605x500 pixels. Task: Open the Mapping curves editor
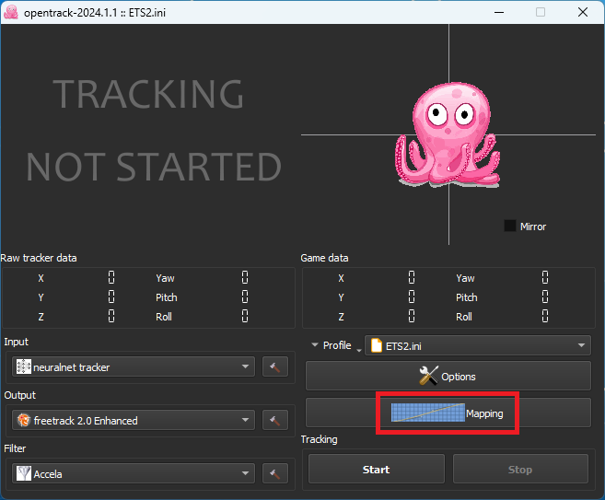pyautogui.click(x=448, y=413)
